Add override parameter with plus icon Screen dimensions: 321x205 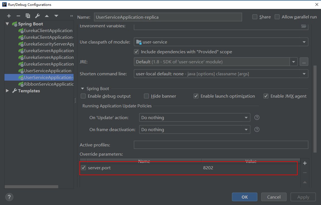click(x=305, y=163)
